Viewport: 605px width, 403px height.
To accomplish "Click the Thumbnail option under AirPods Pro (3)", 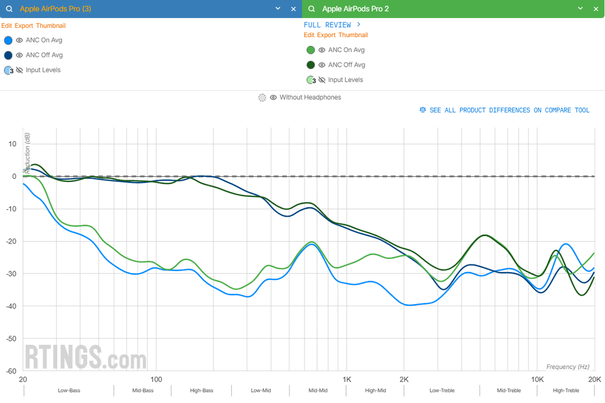I will (51, 25).
